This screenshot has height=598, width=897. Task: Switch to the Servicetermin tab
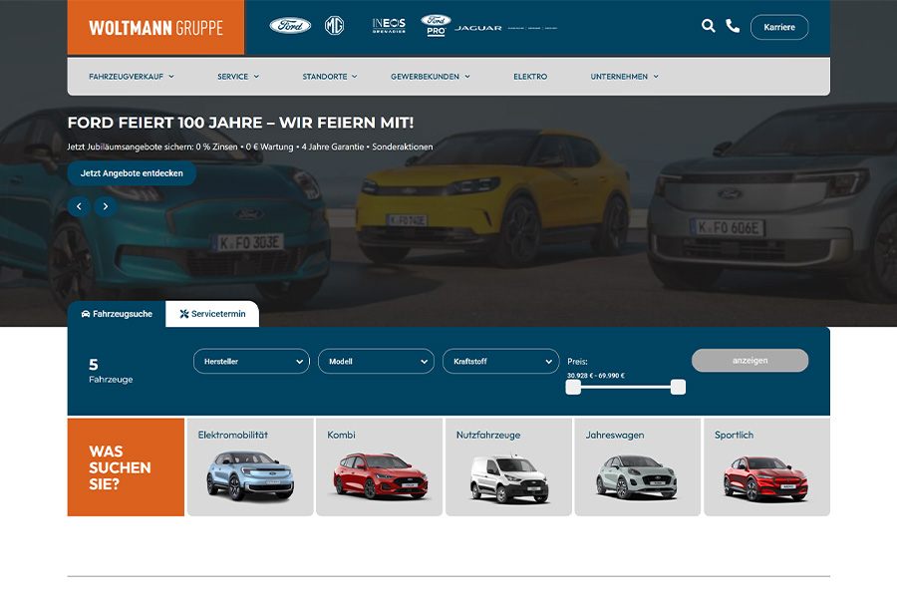(x=214, y=313)
